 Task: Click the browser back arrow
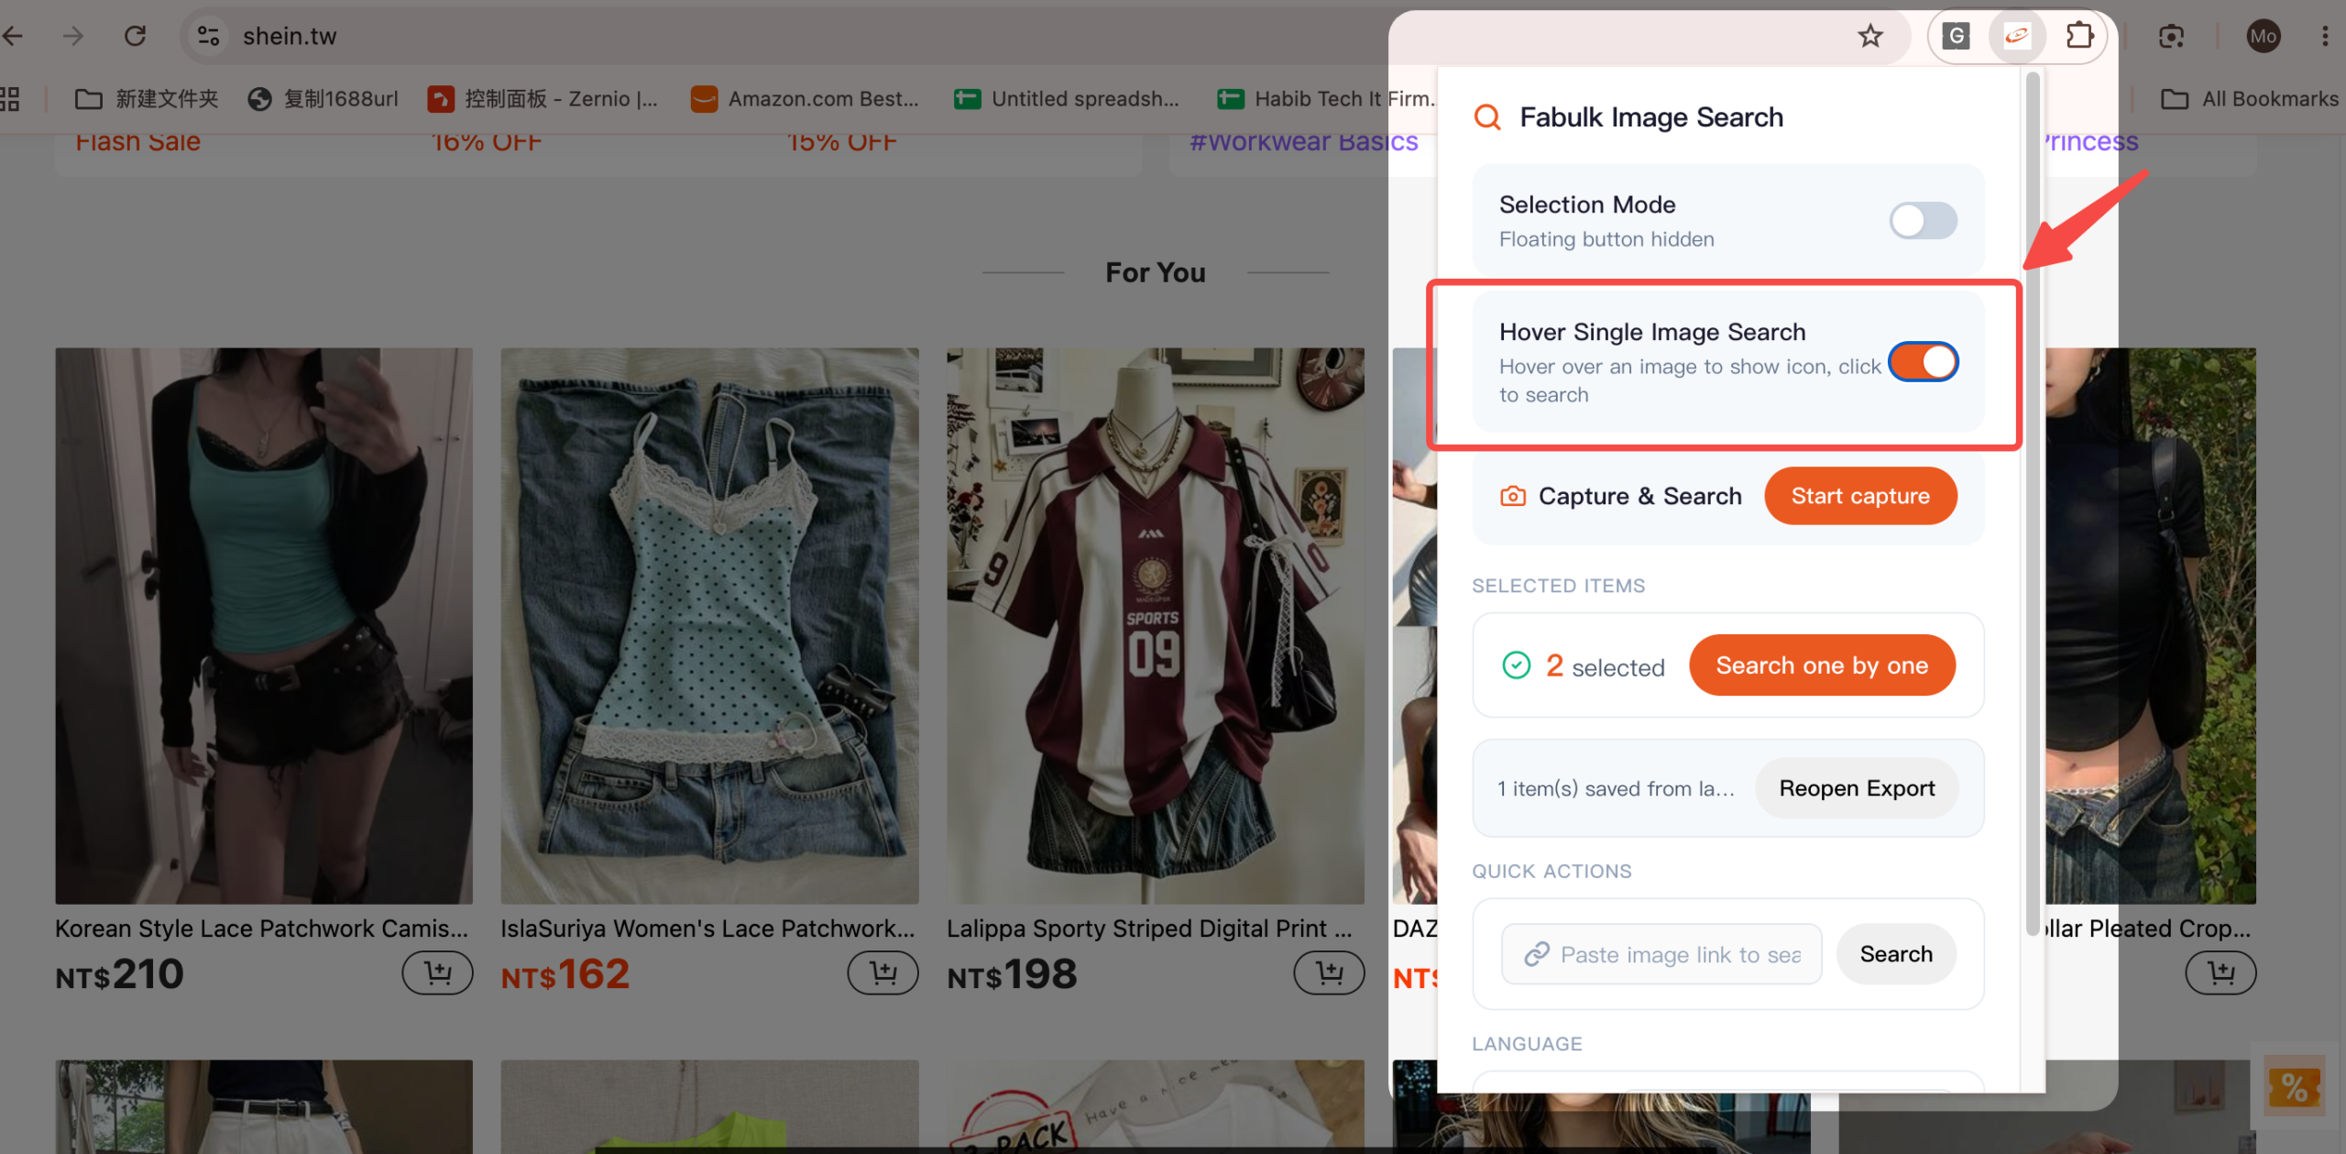point(13,36)
